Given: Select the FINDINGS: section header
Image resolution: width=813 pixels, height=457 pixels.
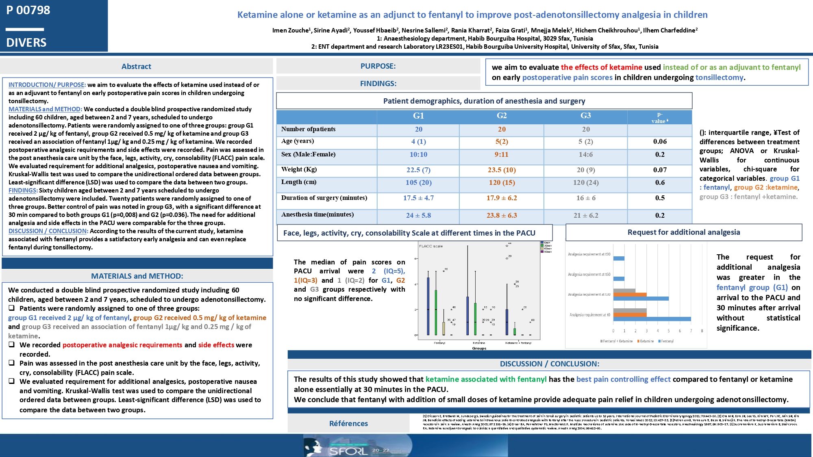Looking at the screenshot, I should tap(378, 83).
